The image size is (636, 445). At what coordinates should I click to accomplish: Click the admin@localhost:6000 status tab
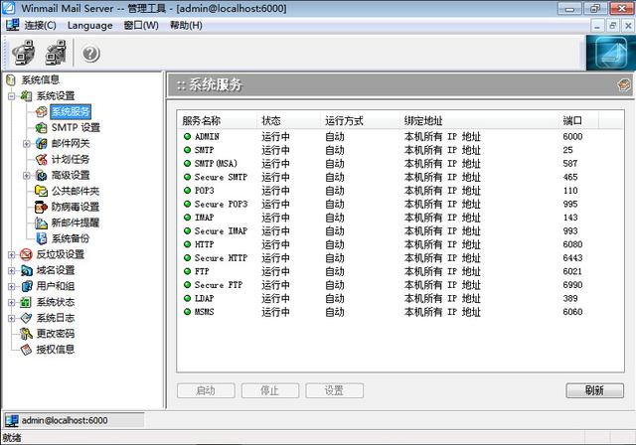74,421
